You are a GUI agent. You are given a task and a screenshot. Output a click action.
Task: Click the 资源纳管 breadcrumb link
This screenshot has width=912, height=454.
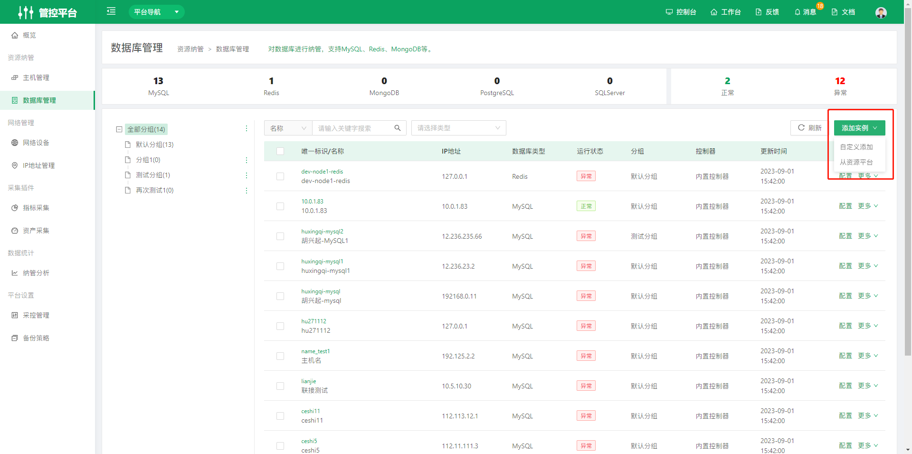point(190,49)
